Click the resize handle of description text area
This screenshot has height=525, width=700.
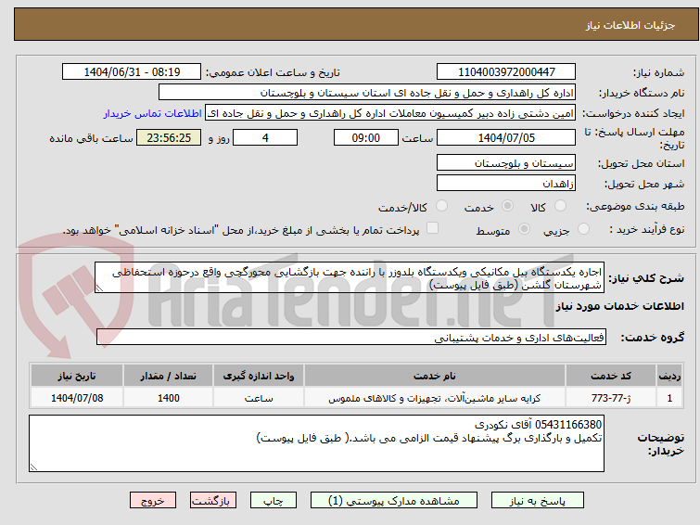tap(99, 288)
